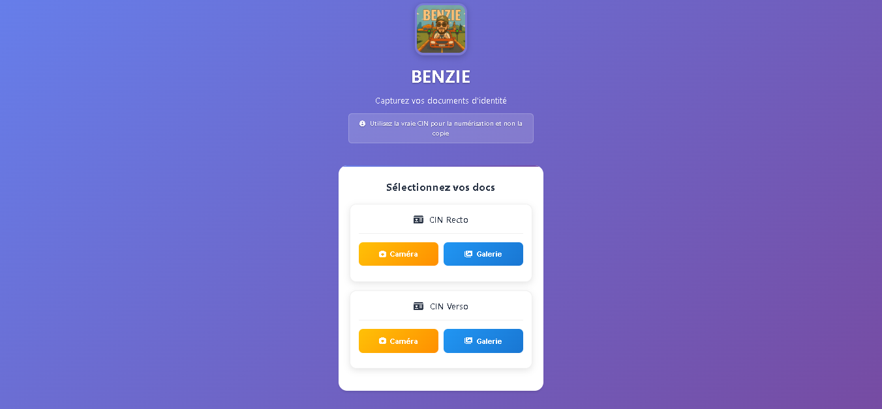This screenshot has height=409, width=882.
Task: Click the BENZIE title heading
Action: pos(441,77)
